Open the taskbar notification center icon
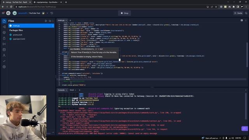The image size is (249, 140). pos(245,138)
